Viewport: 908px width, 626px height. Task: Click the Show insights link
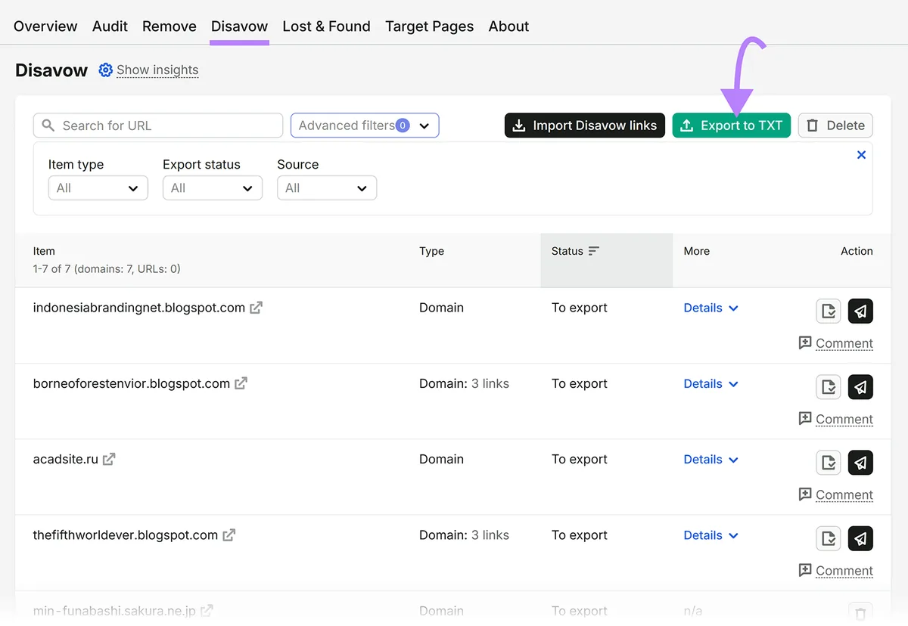[x=157, y=70]
